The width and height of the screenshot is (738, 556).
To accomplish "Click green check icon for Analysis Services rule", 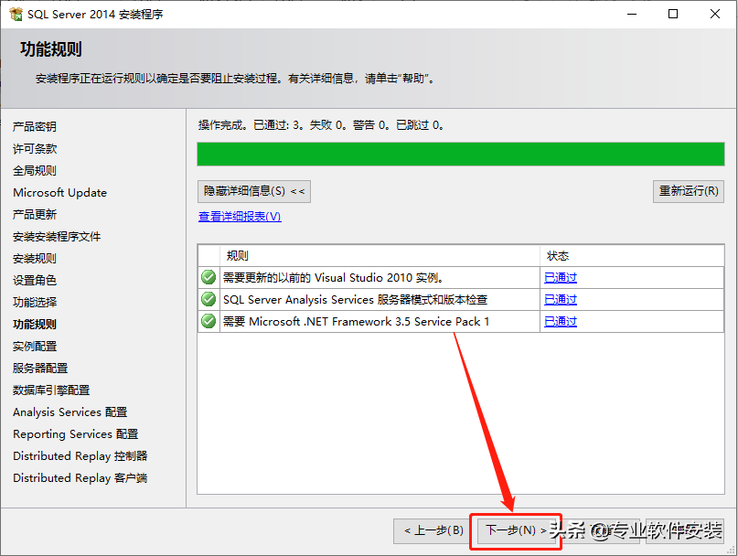I will click(209, 299).
